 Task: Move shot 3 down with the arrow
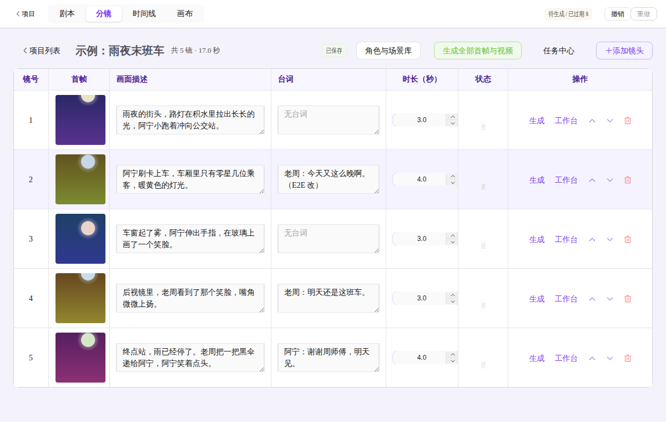pos(610,239)
